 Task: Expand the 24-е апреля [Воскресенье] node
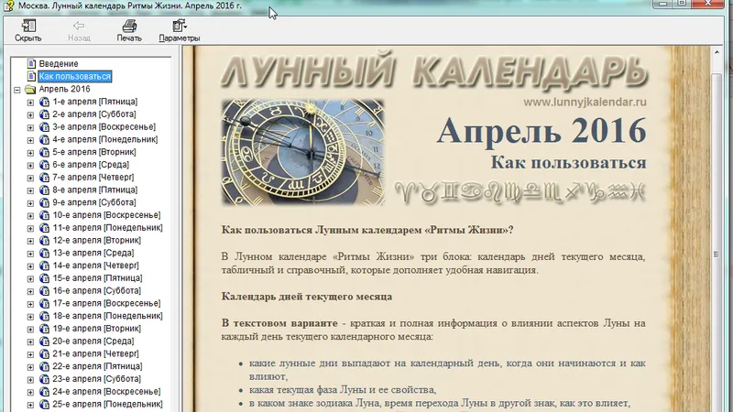pos(31,393)
